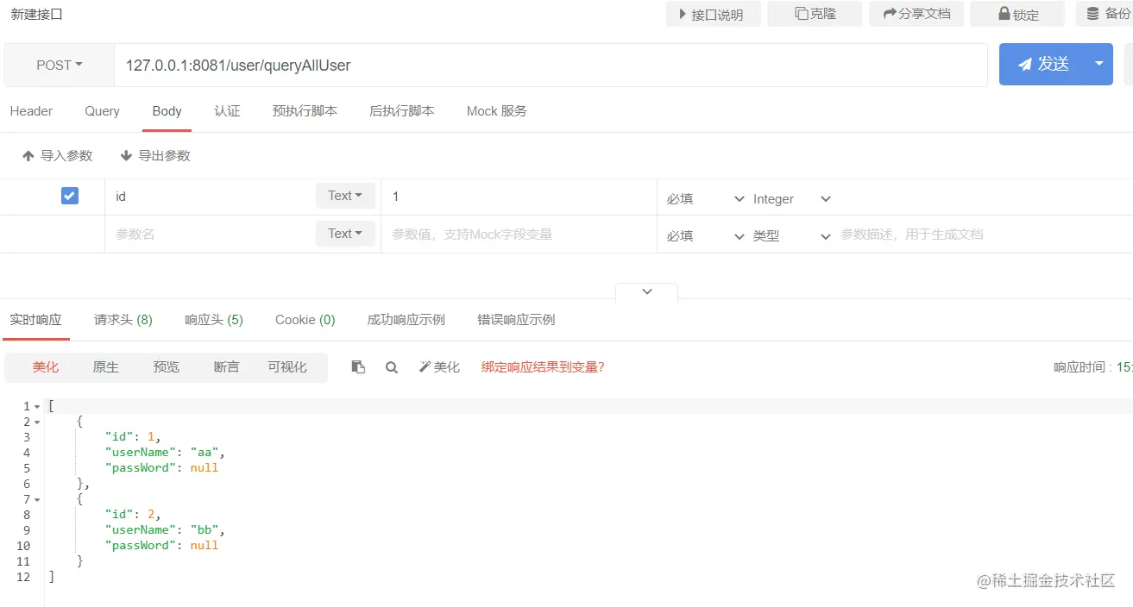Viewport: 1133px width, 607px height.
Task: Switch to the 可视化 response view
Action: click(x=287, y=366)
